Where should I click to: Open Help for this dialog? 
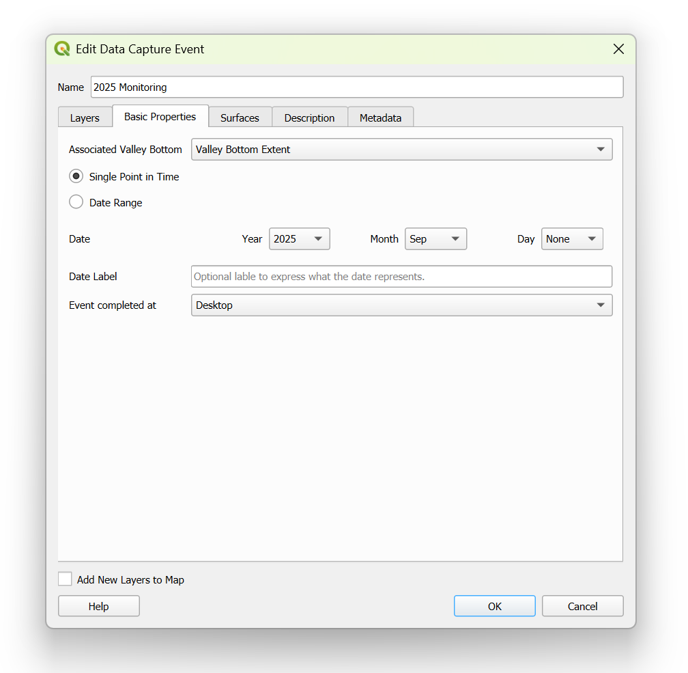pos(98,606)
